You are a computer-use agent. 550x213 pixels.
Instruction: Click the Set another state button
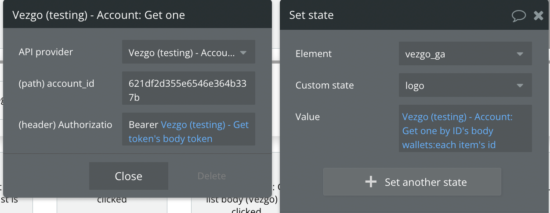pos(412,182)
